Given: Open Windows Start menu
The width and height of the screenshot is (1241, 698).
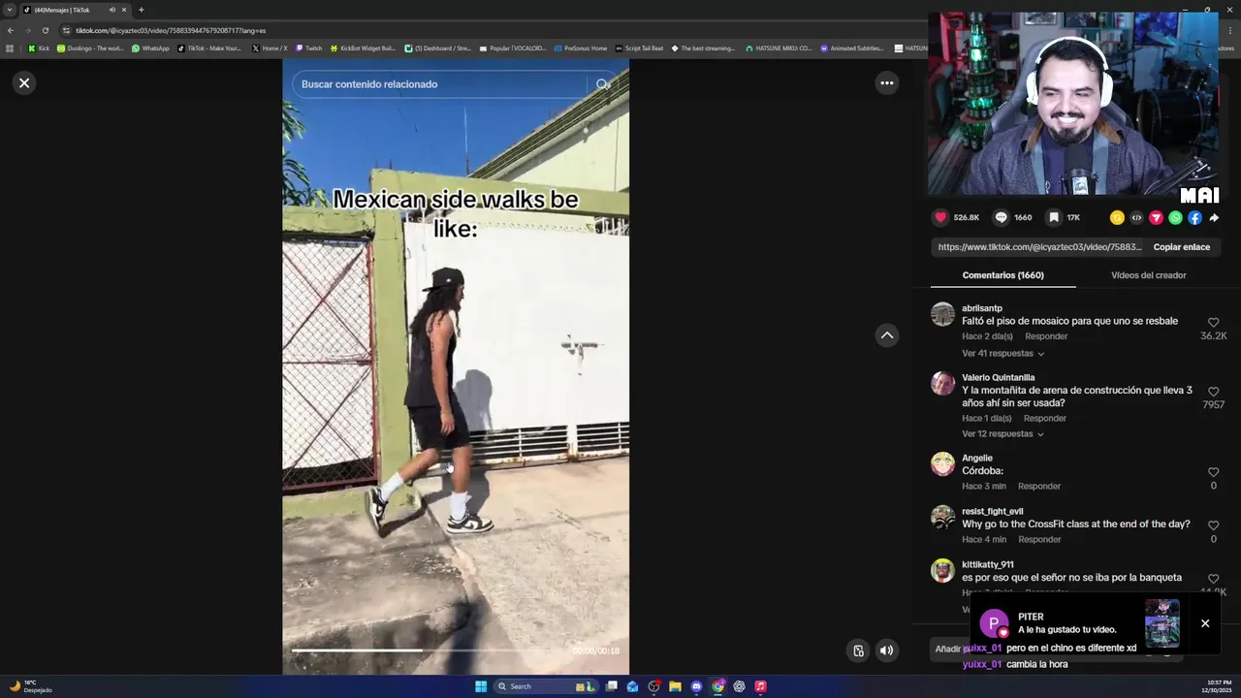Looking at the screenshot, I should coord(481,686).
